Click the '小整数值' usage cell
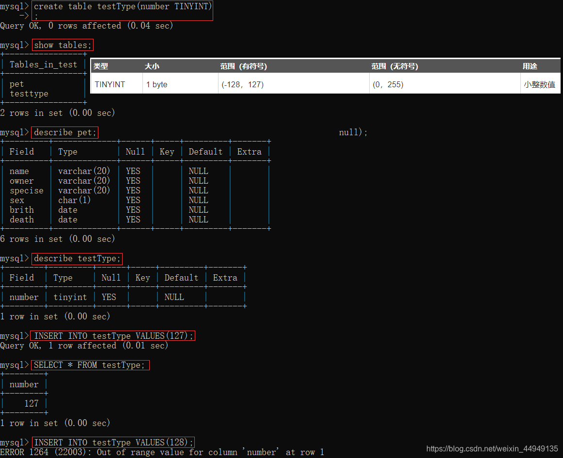 point(539,84)
